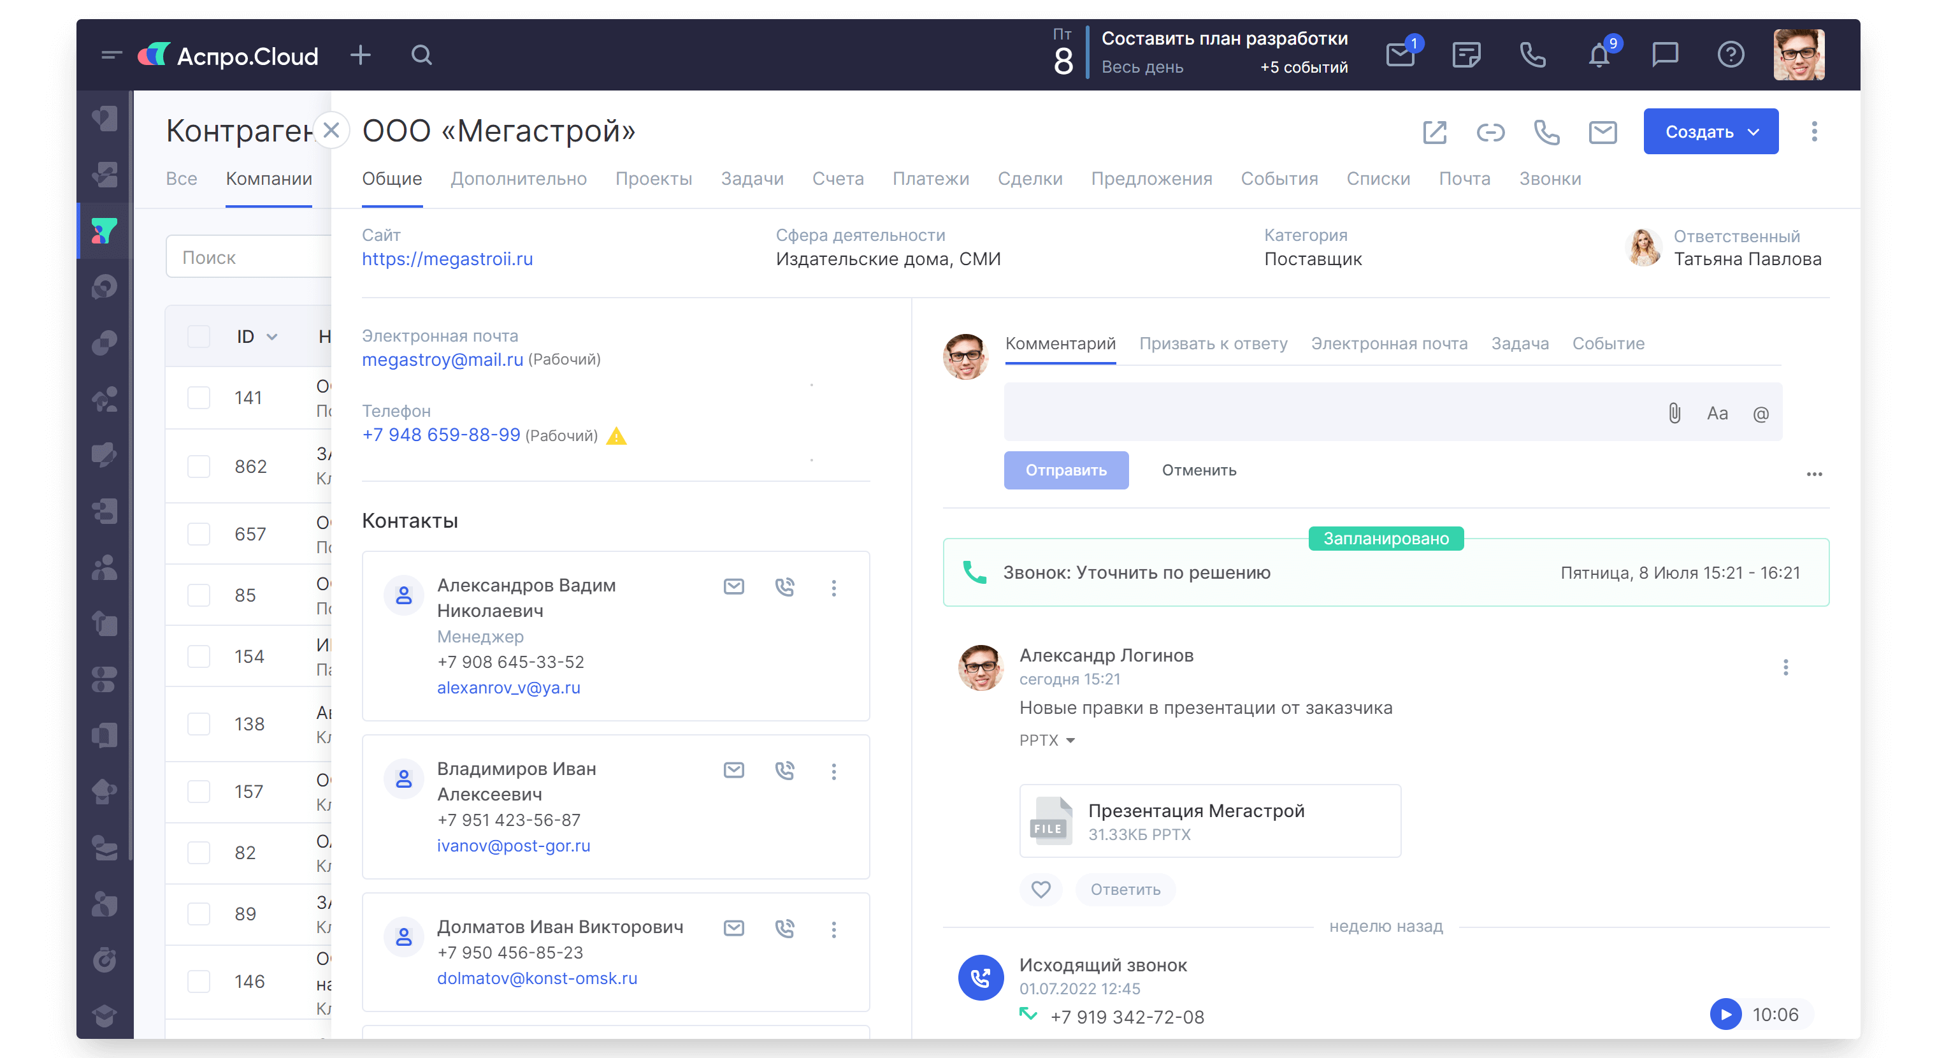The image size is (1937, 1058).
Task: Click the plus add icon in top bar
Action: pyautogui.click(x=361, y=55)
